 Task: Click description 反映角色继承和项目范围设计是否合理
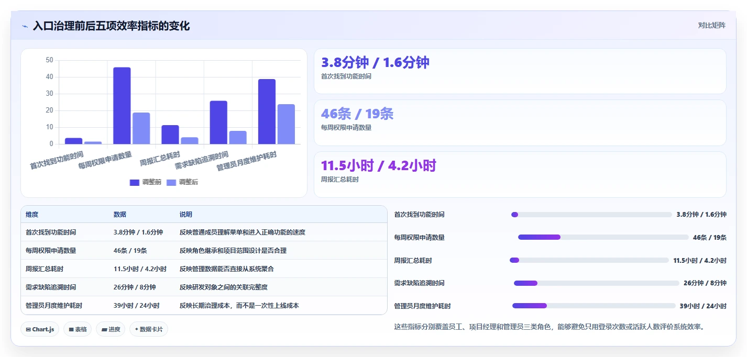tap(233, 251)
